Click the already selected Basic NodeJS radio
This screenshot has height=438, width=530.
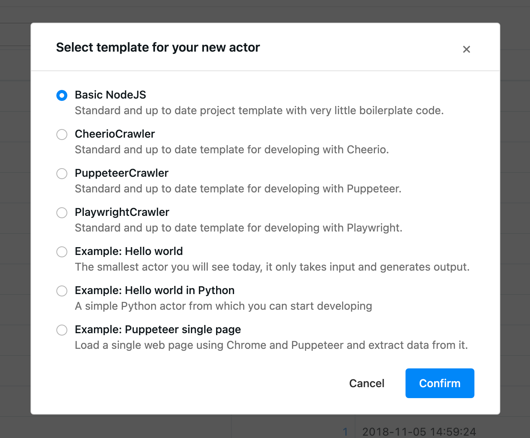(61, 95)
